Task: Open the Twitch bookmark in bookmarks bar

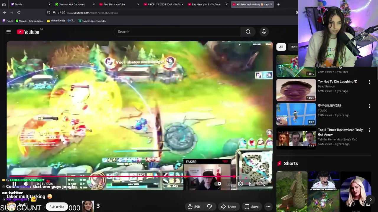Action: coord(8,21)
